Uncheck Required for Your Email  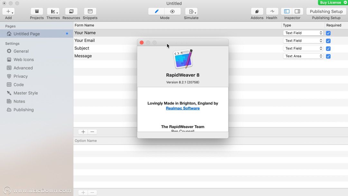point(328,41)
